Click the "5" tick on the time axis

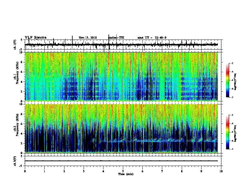click(x=123, y=171)
